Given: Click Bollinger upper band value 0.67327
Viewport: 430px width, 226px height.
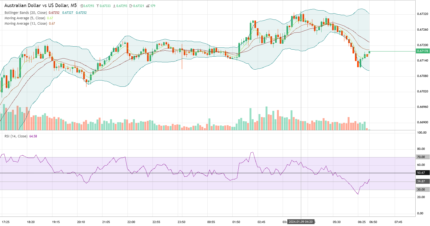Looking at the screenshot, I should (68, 13).
